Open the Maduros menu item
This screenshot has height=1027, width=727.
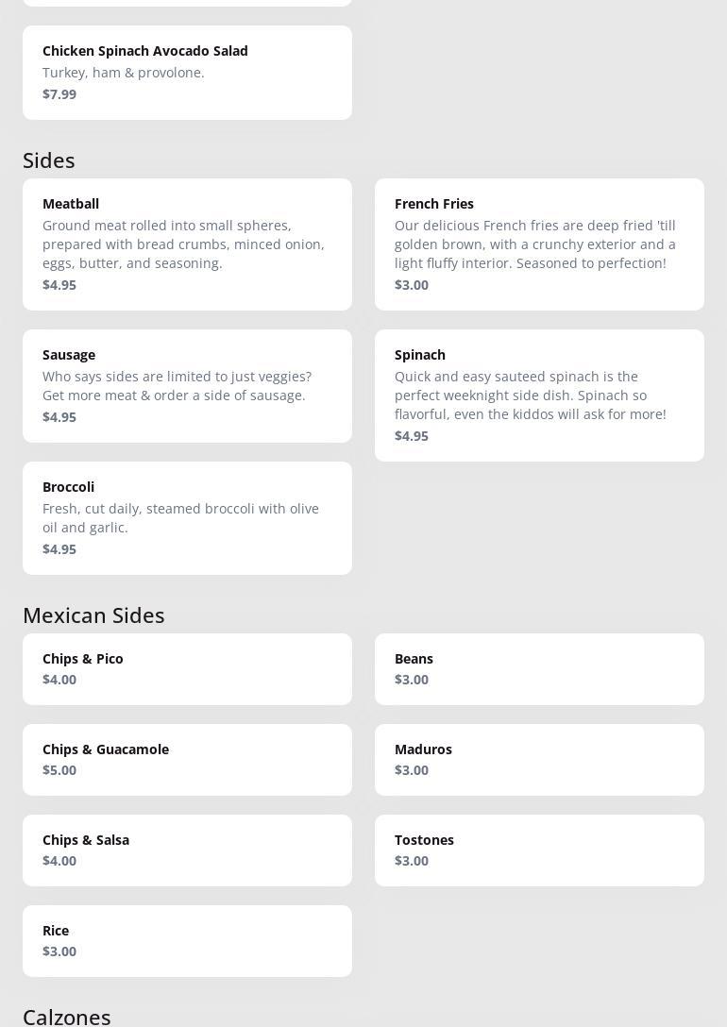(x=539, y=759)
